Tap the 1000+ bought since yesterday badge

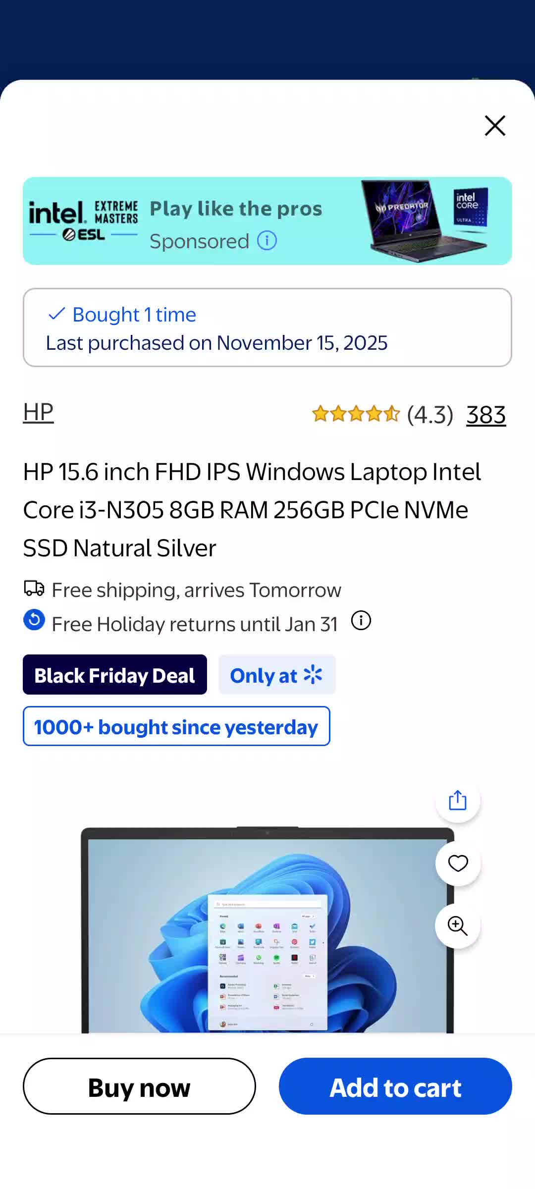point(176,726)
